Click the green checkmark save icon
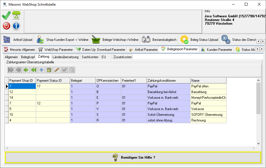266x168 pixels. click(x=6, y=16)
